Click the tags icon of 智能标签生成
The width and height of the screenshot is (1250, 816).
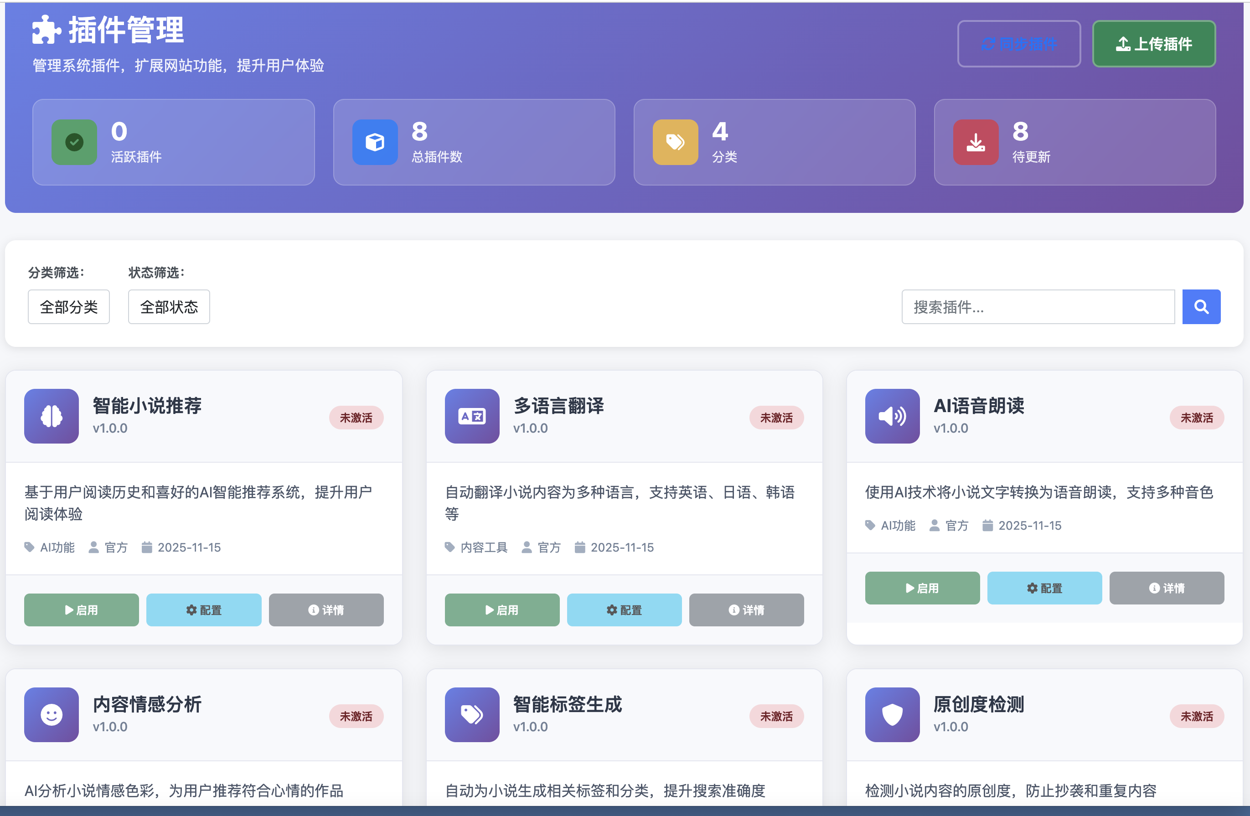(x=472, y=714)
